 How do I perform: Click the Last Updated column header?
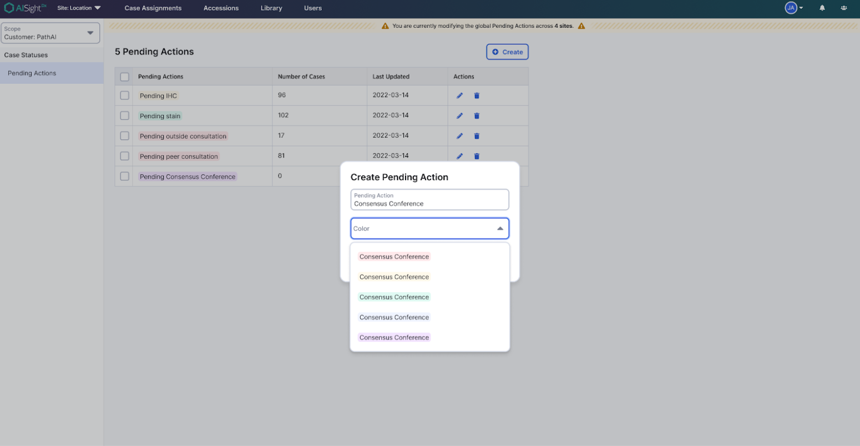click(x=391, y=77)
